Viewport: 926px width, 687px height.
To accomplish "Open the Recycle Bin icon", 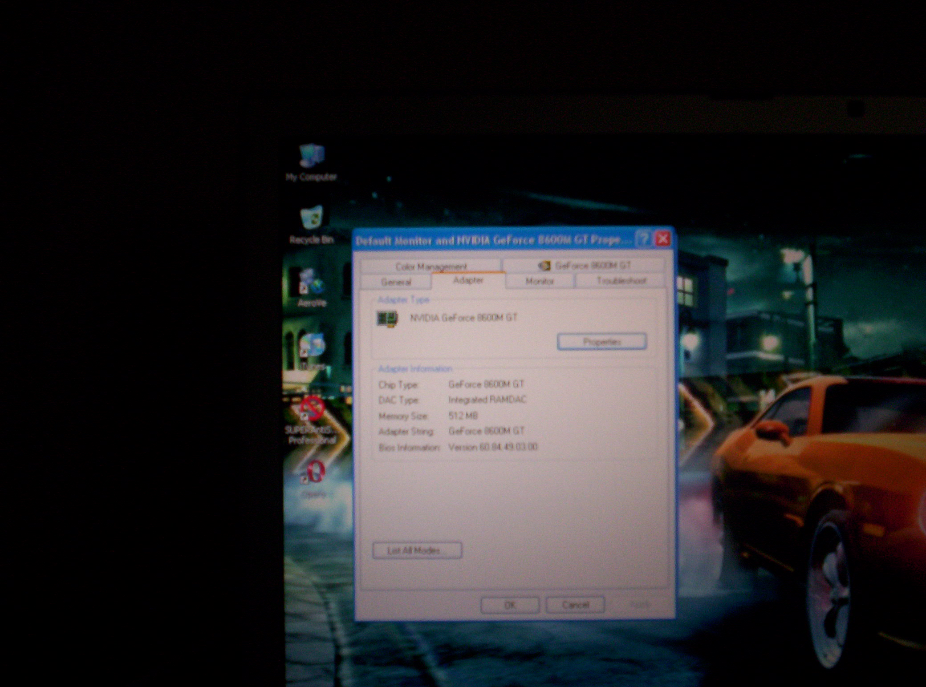I will [312, 218].
